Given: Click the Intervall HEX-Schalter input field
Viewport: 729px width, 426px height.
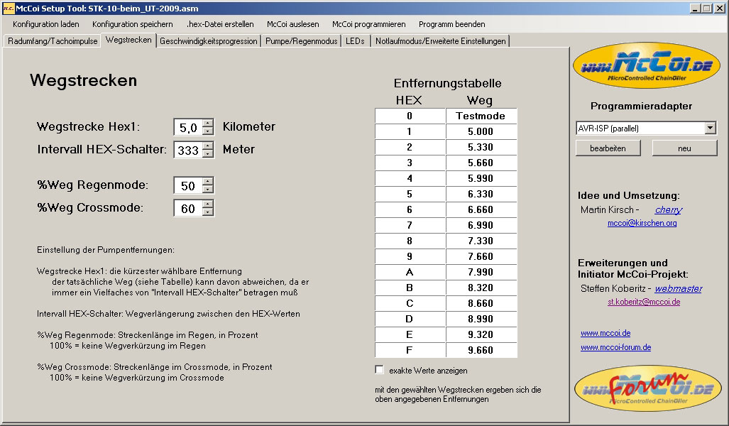Looking at the screenshot, I should pos(188,150).
